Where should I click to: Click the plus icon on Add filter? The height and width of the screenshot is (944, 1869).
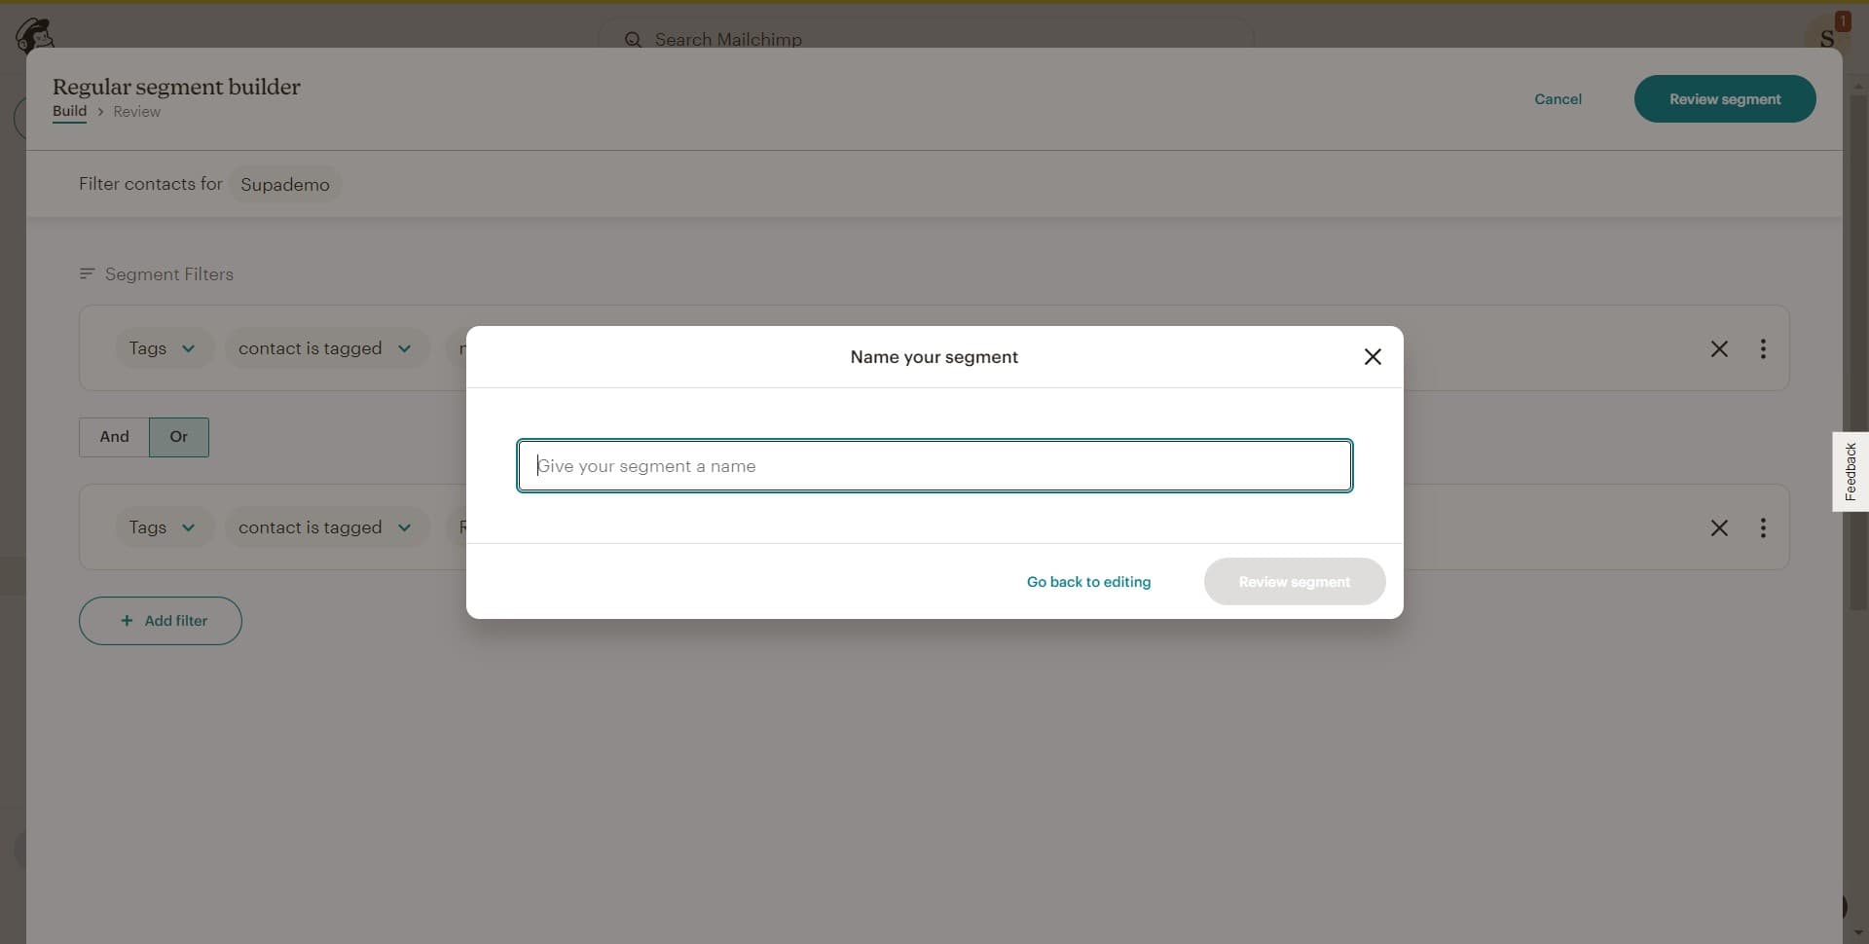point(126,621)
